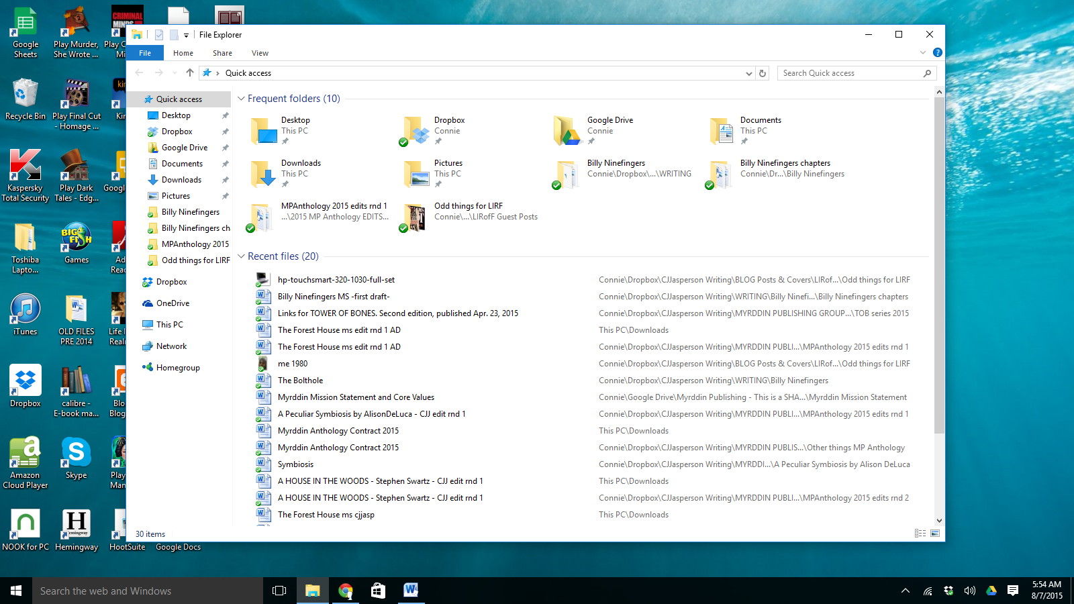Open the ribbon Help question mark icon

[938, 52]
